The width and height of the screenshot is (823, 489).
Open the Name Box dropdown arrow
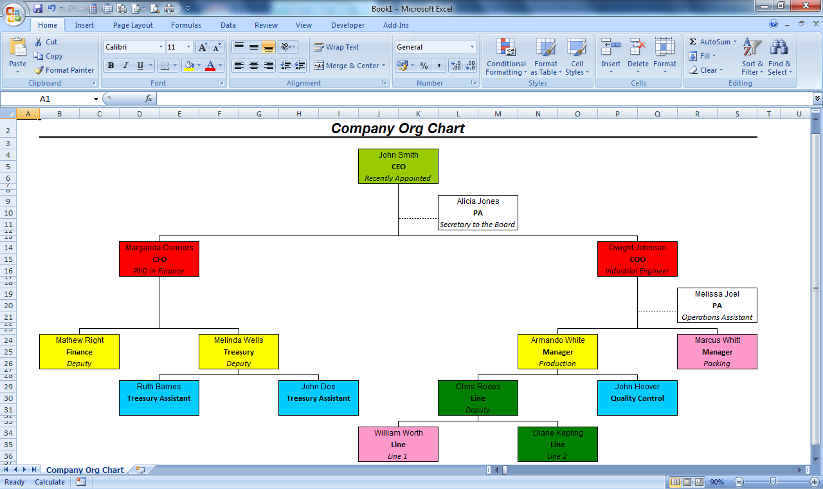click(x=96, y=98)
